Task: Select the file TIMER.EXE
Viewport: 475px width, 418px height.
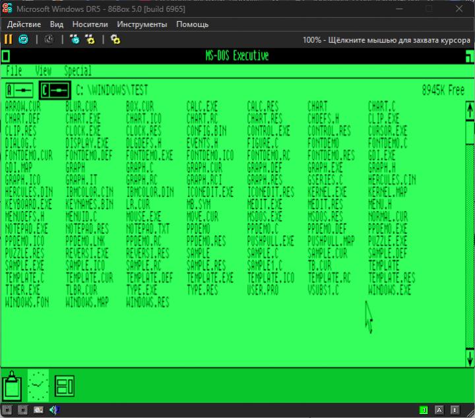Action: coord(22,290)
